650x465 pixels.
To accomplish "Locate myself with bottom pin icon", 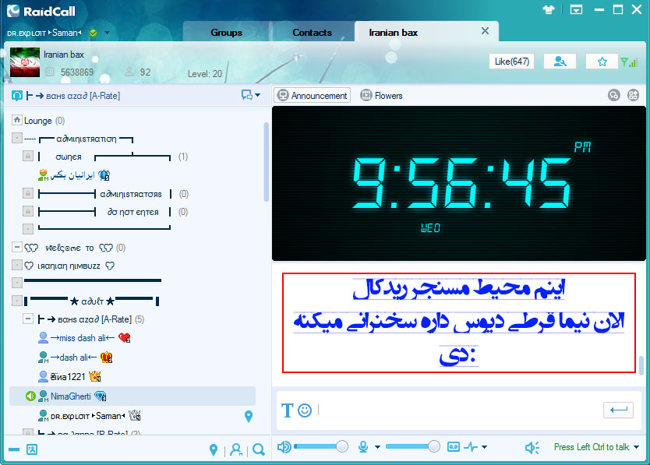I will click(x=214, y=449).
